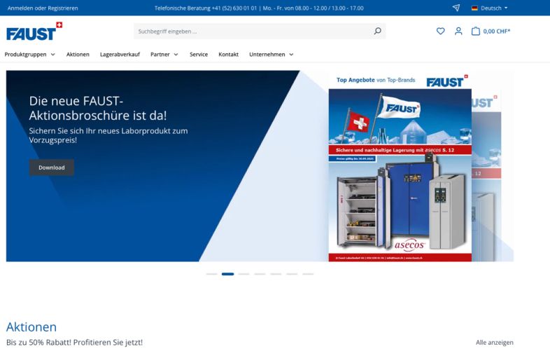Viewport: 550px width, 363px height.
Task: Go to the fifth carousel slide indicator
Action: pos(276,274)
